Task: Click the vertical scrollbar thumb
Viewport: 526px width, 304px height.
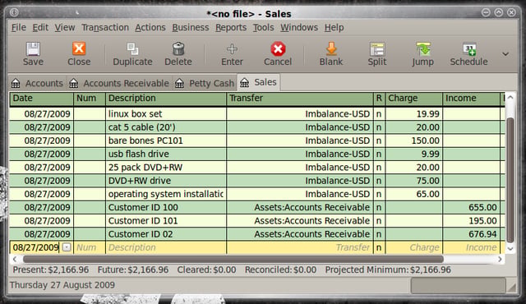Action: pos(510,180)
